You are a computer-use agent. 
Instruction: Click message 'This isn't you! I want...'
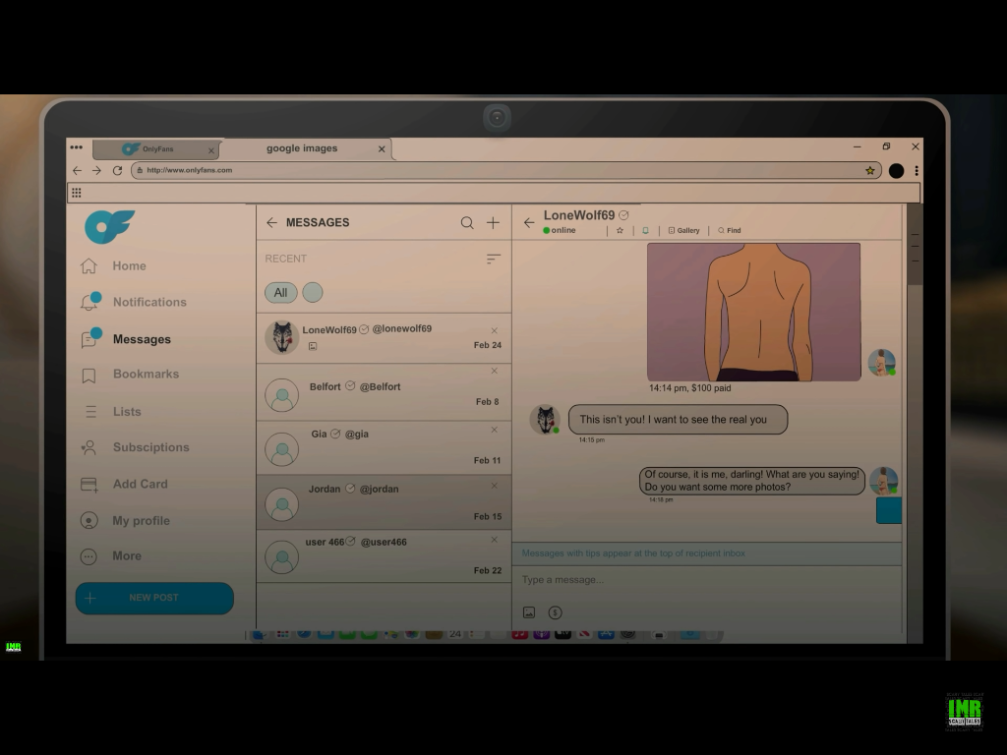[678, 419]
